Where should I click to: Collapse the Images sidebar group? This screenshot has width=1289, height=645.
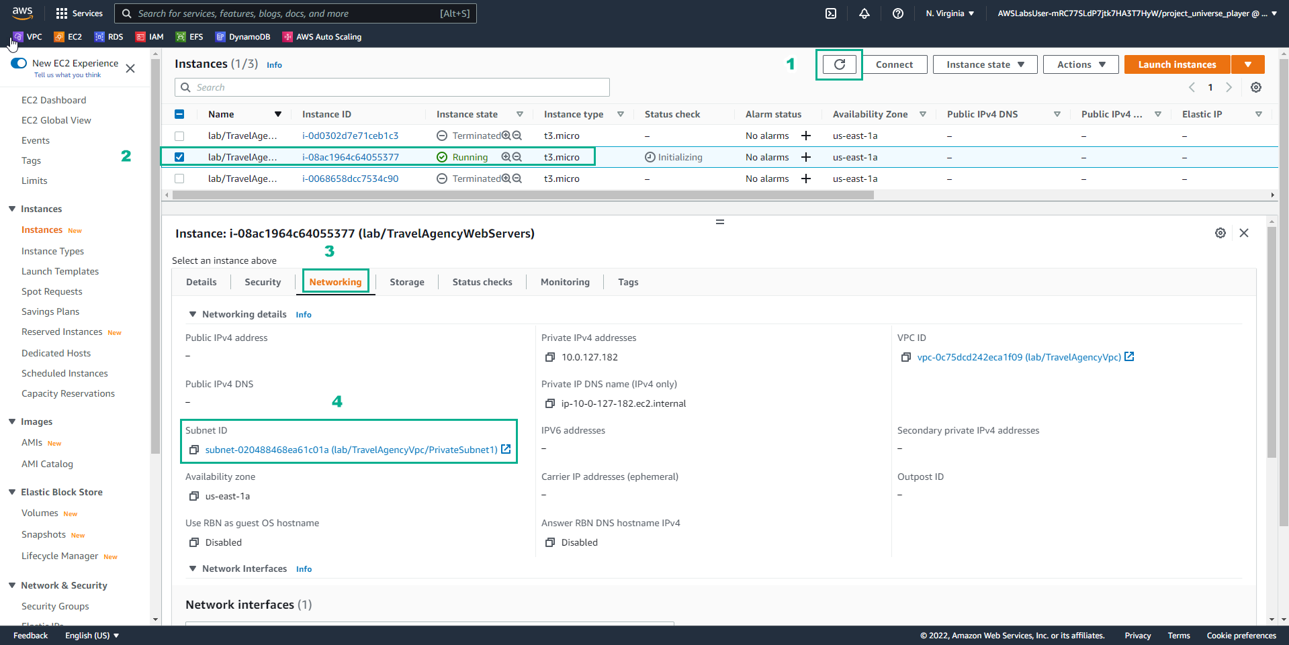click(x=12, y=421)
